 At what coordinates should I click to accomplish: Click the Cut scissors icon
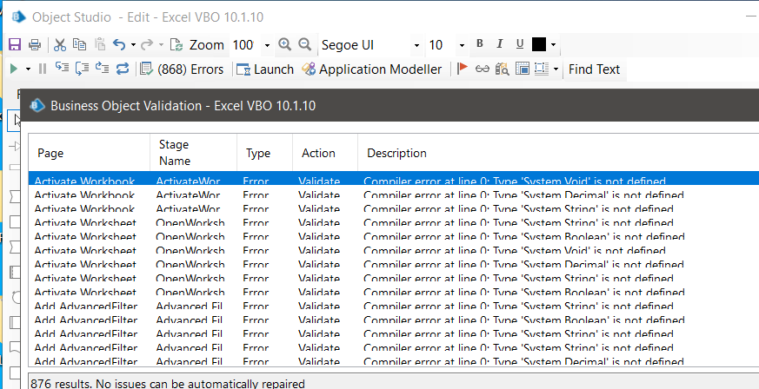60,45
